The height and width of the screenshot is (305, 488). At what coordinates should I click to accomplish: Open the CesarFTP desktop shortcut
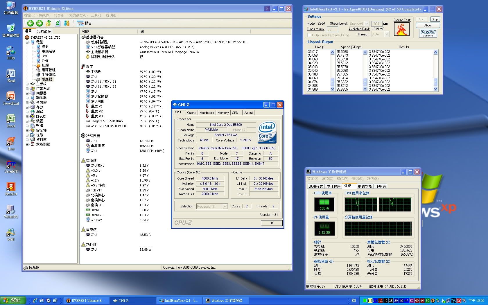pyautogui.click(x=11, y=166)
